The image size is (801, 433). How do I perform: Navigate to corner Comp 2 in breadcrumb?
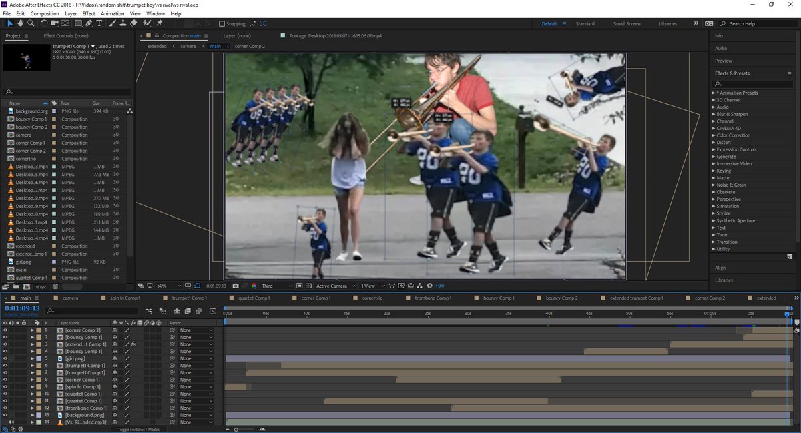250,46
